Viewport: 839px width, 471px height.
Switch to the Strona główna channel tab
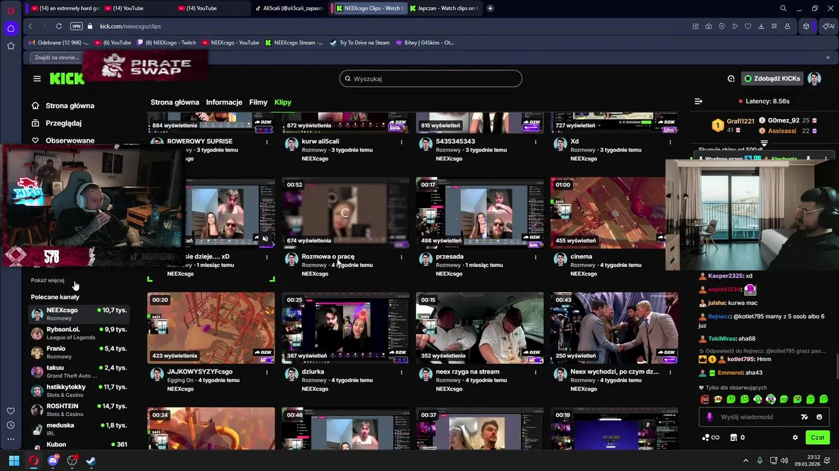pyautogui.click(x=174, y=102)
